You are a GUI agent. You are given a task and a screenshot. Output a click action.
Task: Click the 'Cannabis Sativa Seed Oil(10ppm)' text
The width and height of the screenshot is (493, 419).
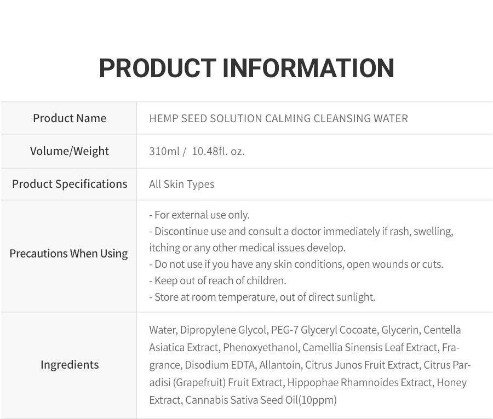click(x=261, y=400)
